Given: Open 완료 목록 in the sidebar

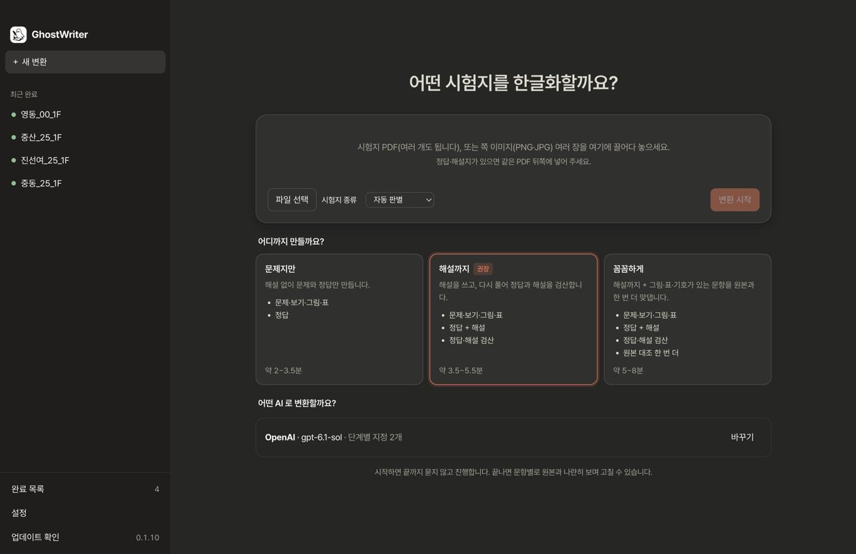Looking at the screenshot, I should (x=86, y=489).
